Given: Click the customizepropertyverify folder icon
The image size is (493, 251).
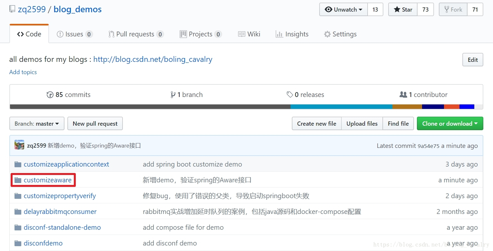Looking at the screenshot, I should point(18,196).
